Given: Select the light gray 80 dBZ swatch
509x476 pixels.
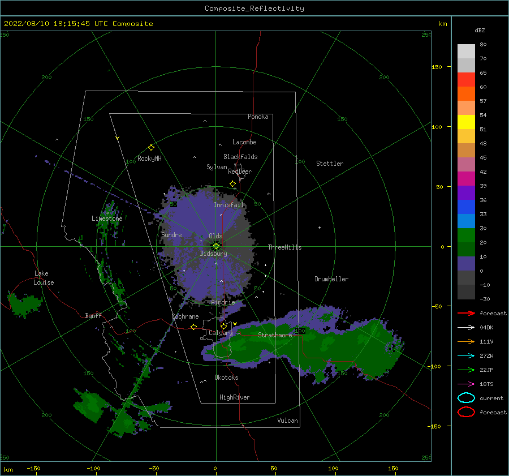Looking at the screenshot, I should click(x=466, y=51).
